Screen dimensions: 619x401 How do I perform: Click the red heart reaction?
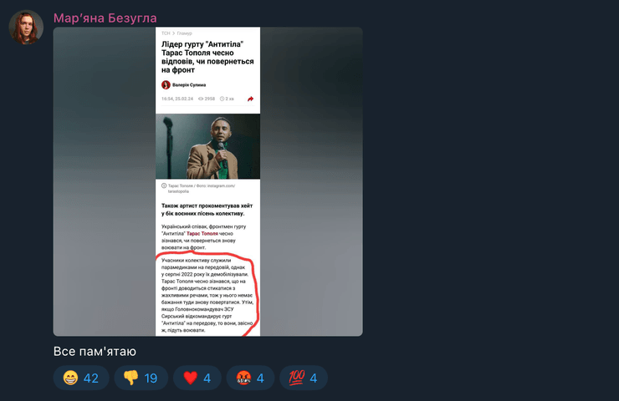pyautogui.click(x=197, y=378)
